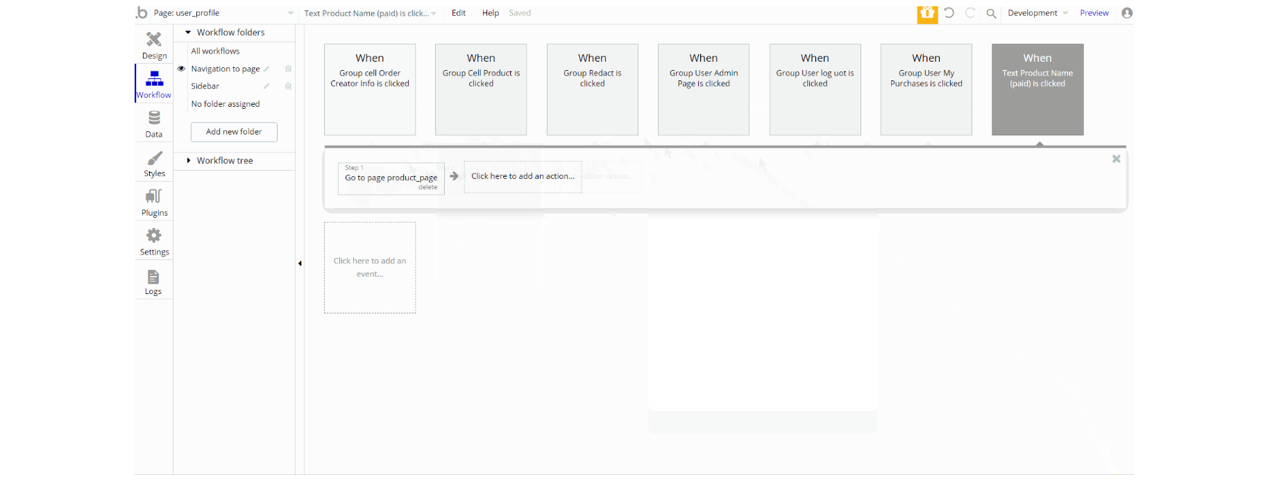Open the Edit menu
1270x484 pixels.
459,13
